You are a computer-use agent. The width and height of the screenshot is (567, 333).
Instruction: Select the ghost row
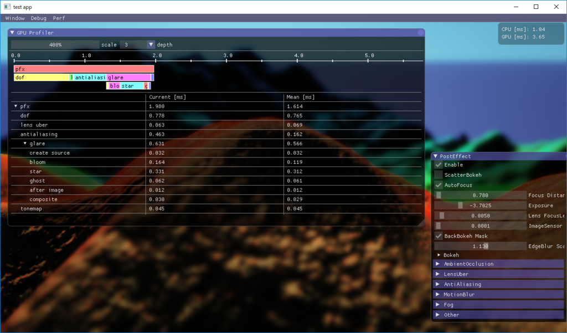click(x=216, y=181)
